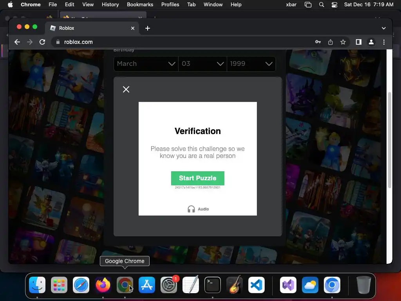Open the 1999 year dropdown
The height and width of the screenshot is (301, 401).
pyautogui.click(x=251, y=64)
